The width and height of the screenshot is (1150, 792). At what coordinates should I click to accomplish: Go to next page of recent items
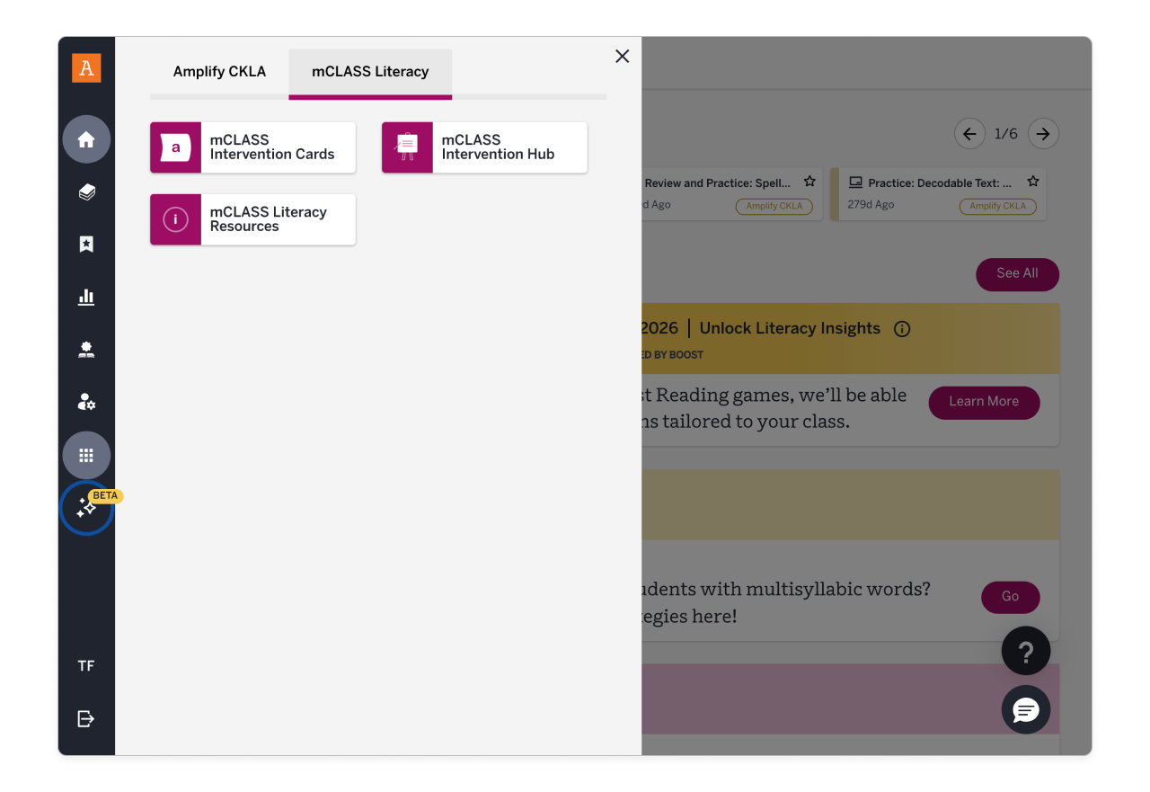pos(1043,134)
